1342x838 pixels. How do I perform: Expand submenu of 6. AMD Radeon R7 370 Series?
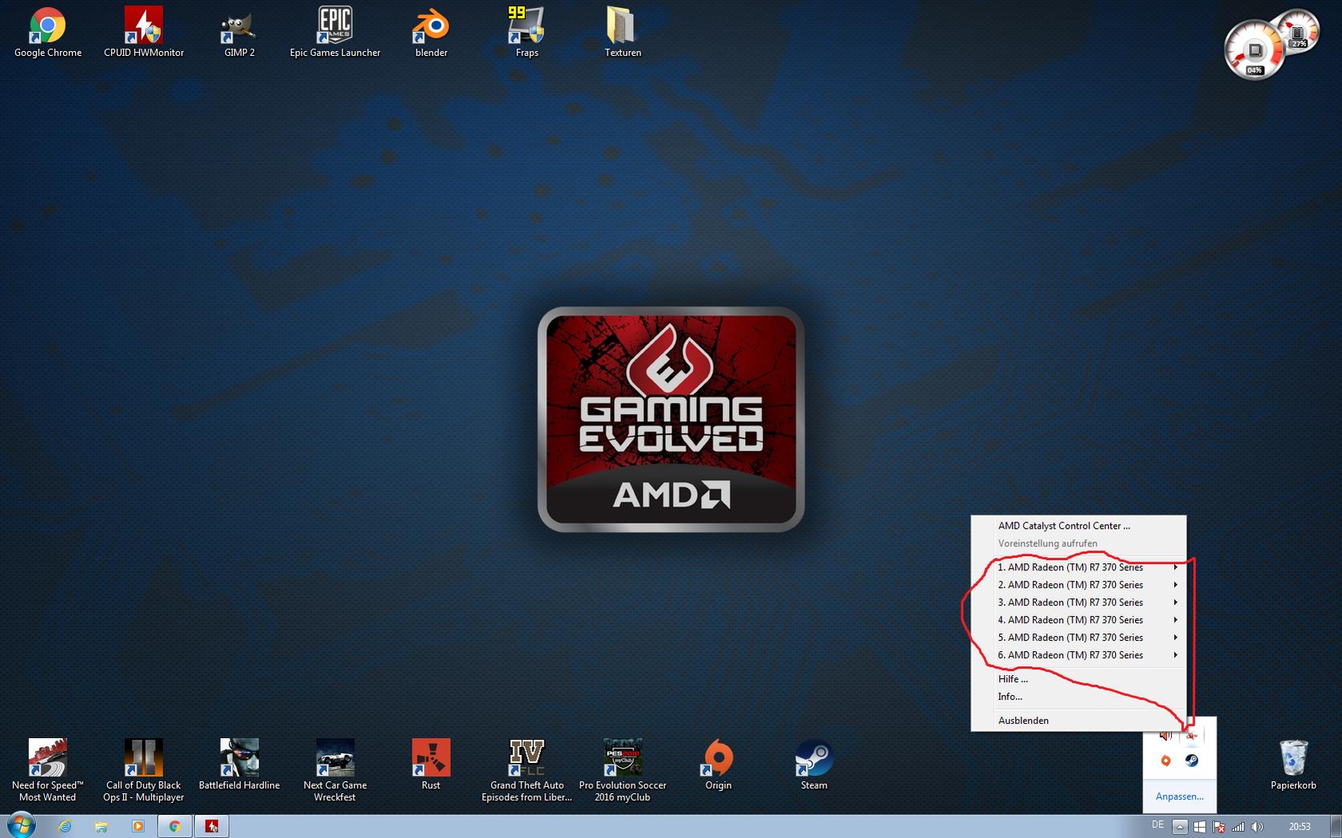(1078, 655)
